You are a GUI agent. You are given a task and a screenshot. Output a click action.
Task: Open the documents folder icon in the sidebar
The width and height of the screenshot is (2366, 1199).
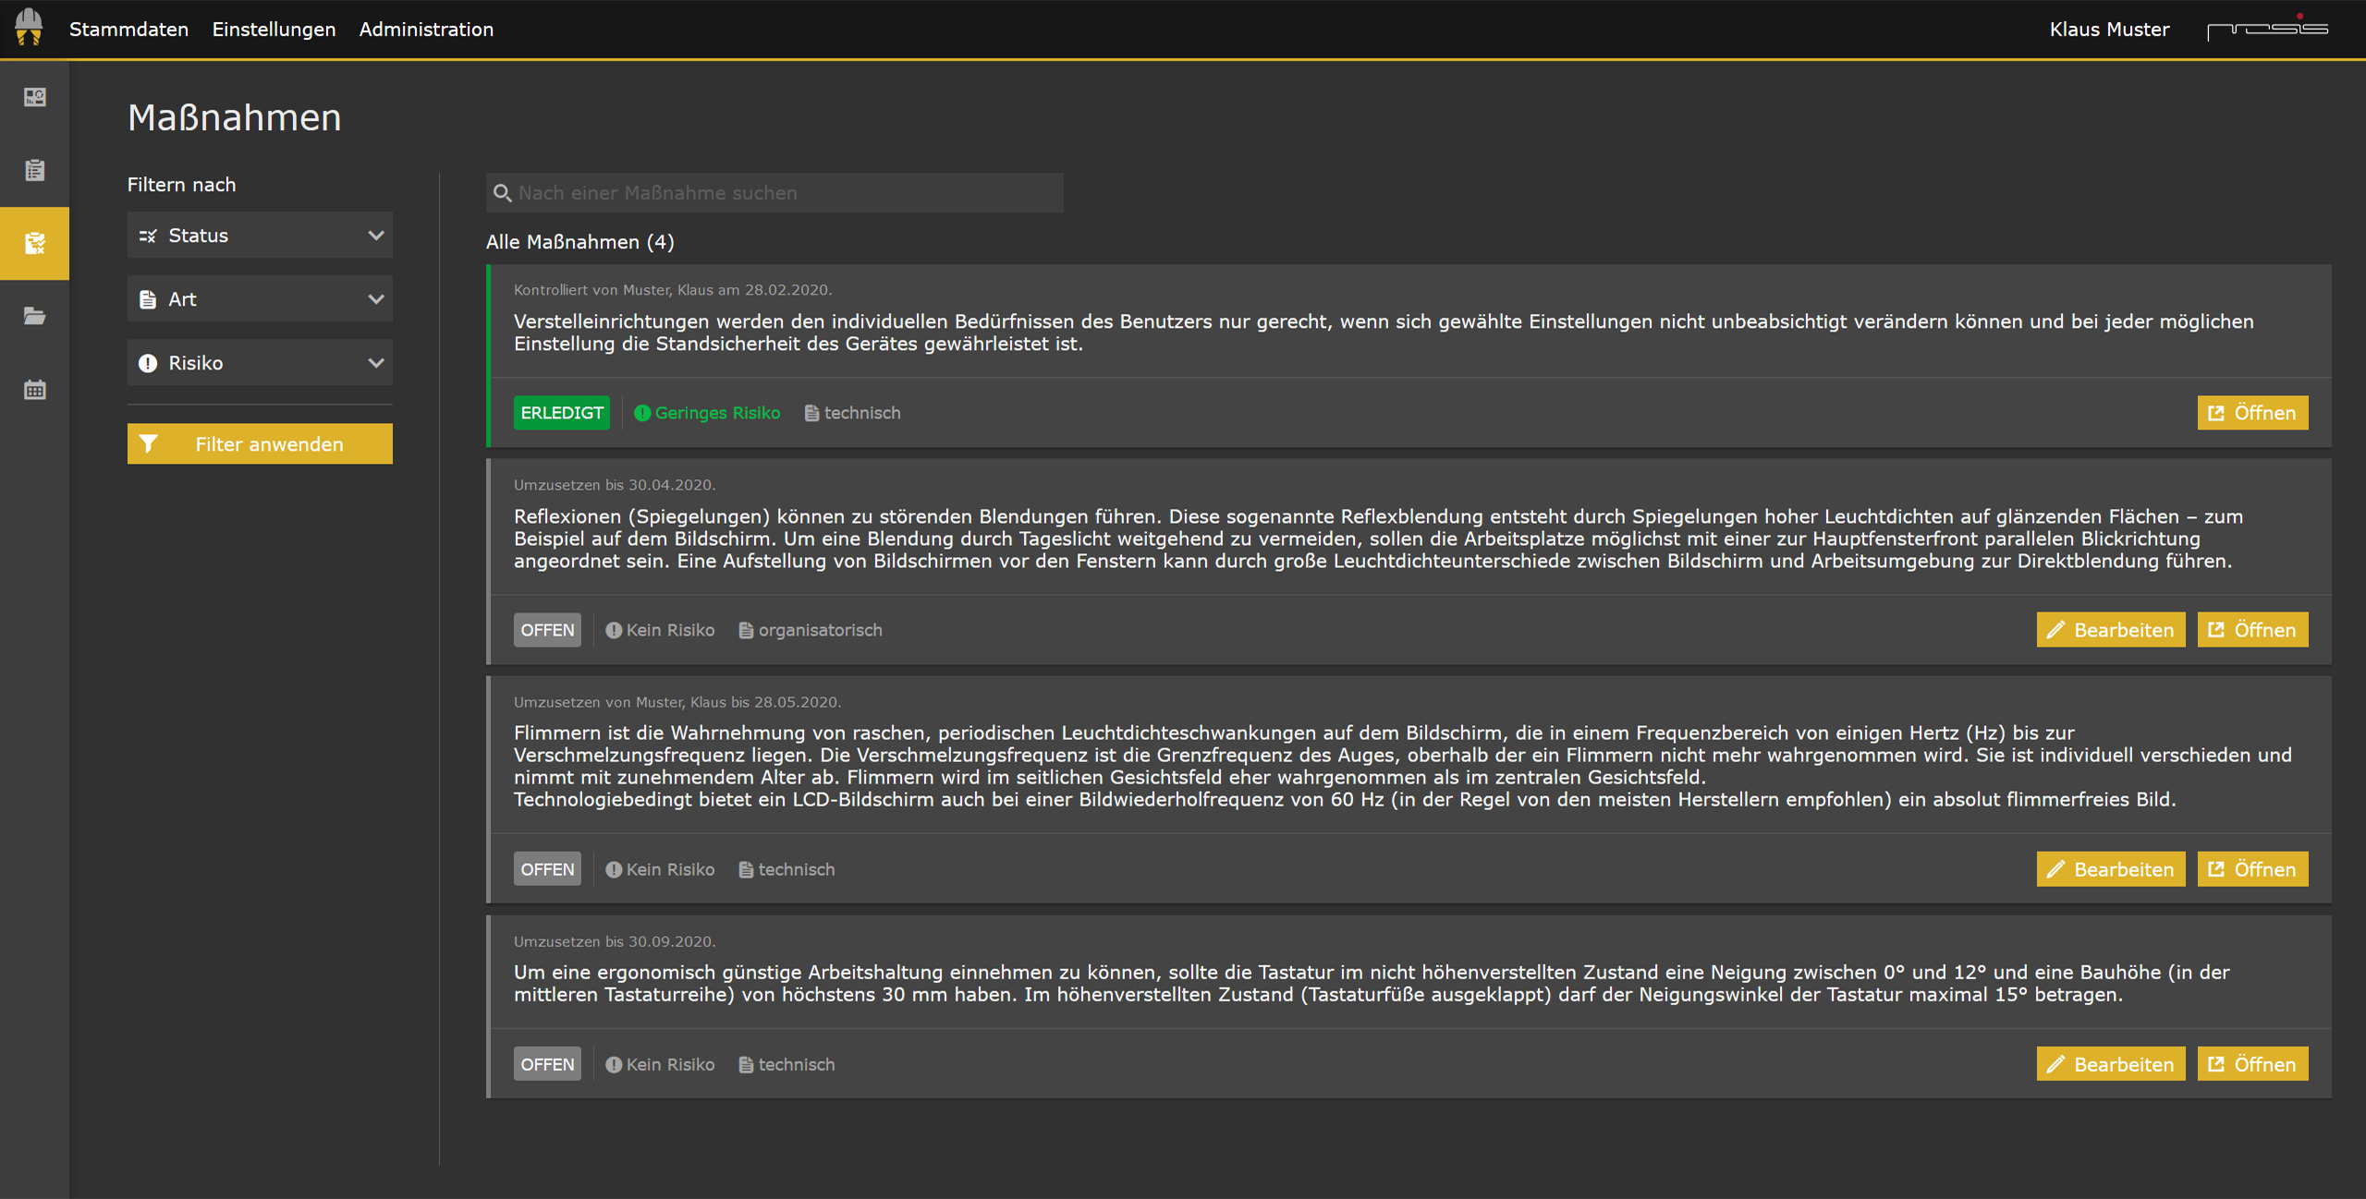(x=33, y=317)
